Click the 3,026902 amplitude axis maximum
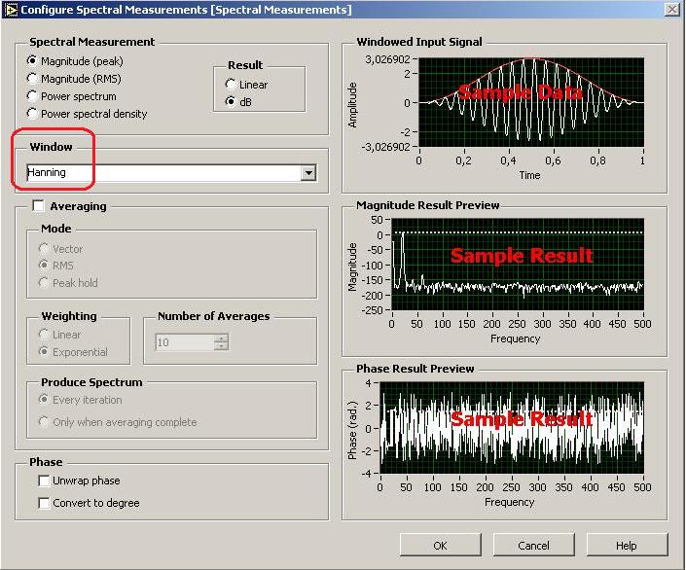Screen dimensions: 686x570 (x=387, y=59)
